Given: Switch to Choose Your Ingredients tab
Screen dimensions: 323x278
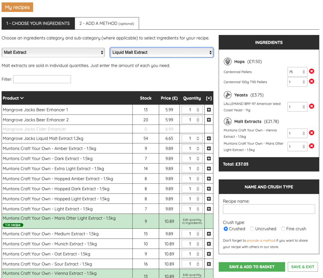Looking at the screenshot, I should 38,23.
